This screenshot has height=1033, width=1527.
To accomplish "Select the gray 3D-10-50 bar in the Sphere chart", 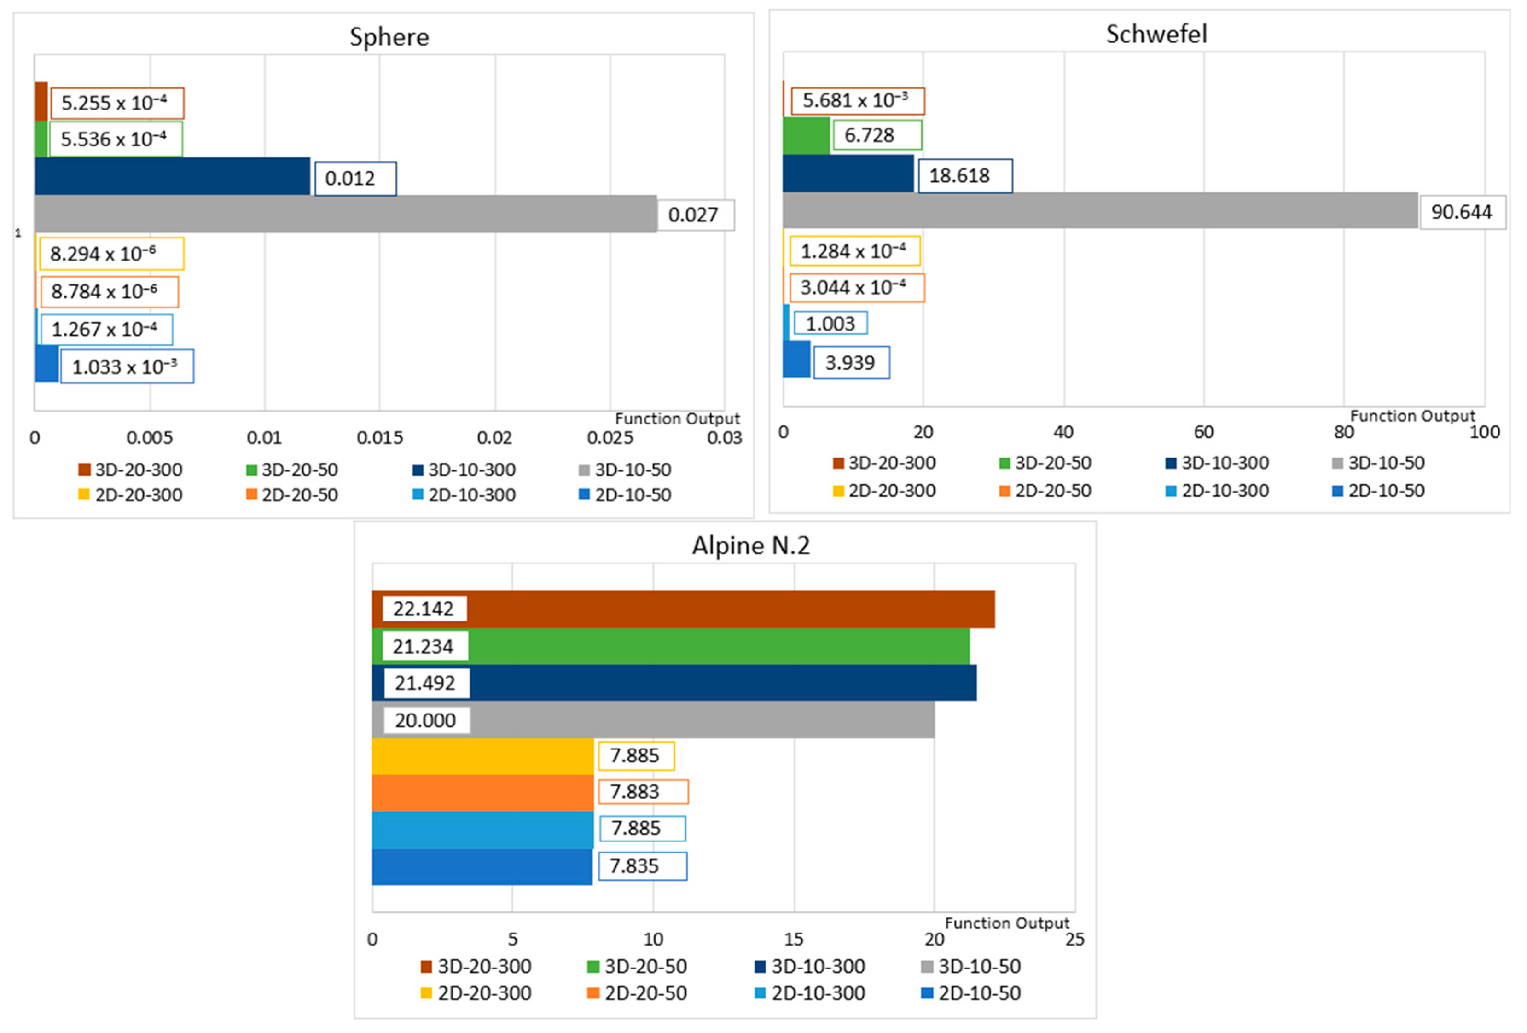I will 345,214.
